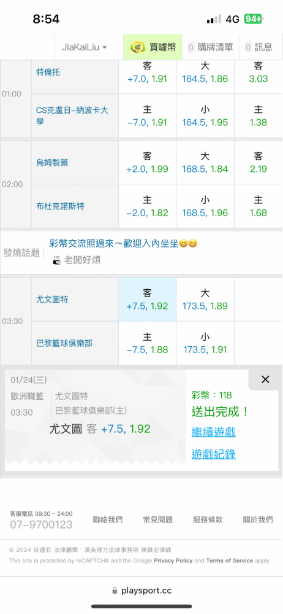Select 烏姆製藥 over 168.5 odds
Screen dimensions: 283x614
[205, 163]
